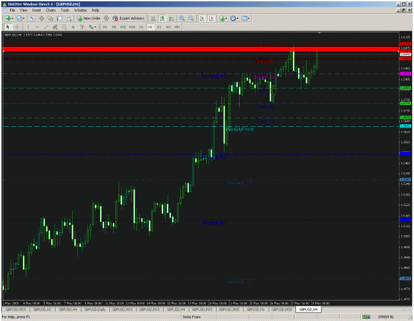Click the zoom out magnifier
Image resolution: width=414 pixels, height=321 pixels.
191,18
